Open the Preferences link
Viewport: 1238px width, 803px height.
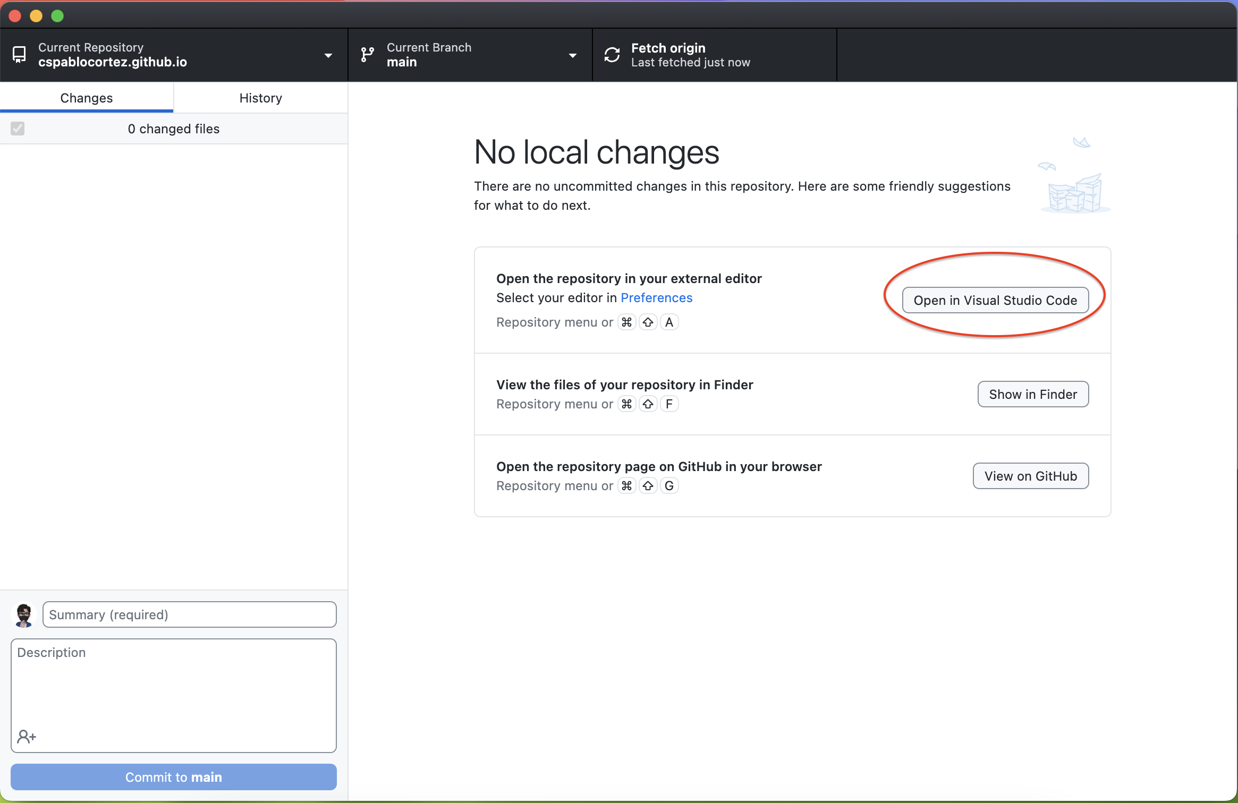656,298
